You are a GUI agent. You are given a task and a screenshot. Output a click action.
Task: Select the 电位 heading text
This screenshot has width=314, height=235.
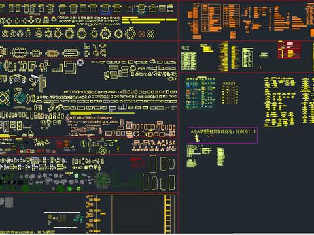(x=185, y=48)
